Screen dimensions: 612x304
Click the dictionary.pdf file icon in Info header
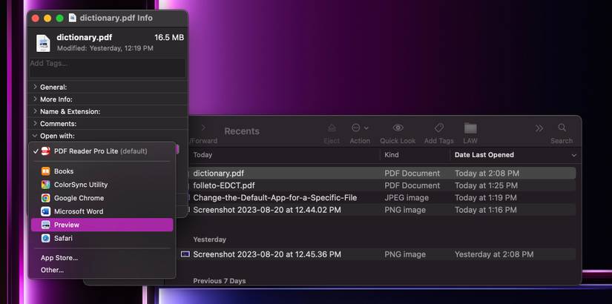coord(43,43)
